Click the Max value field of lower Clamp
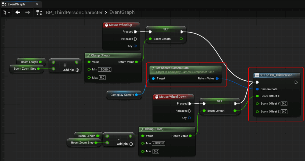 156,151
